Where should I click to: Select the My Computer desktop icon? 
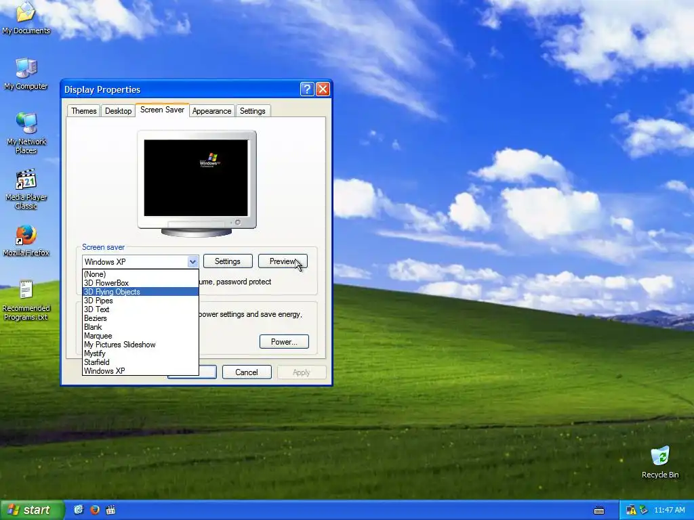(26, 74)
